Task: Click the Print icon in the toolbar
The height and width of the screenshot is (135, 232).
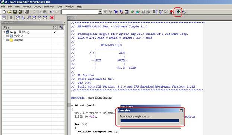Action: (x=27, y=12)
